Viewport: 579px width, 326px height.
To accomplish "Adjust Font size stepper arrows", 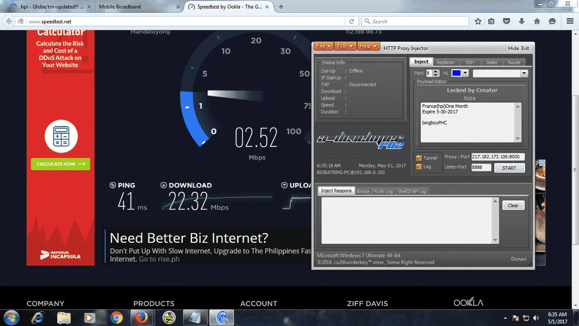I will pyautogui.click(x=436, y=73).
